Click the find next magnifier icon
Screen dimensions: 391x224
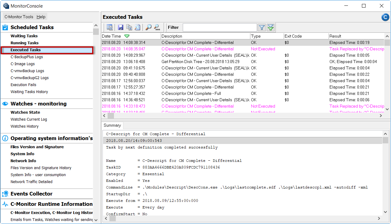[157, 28]
